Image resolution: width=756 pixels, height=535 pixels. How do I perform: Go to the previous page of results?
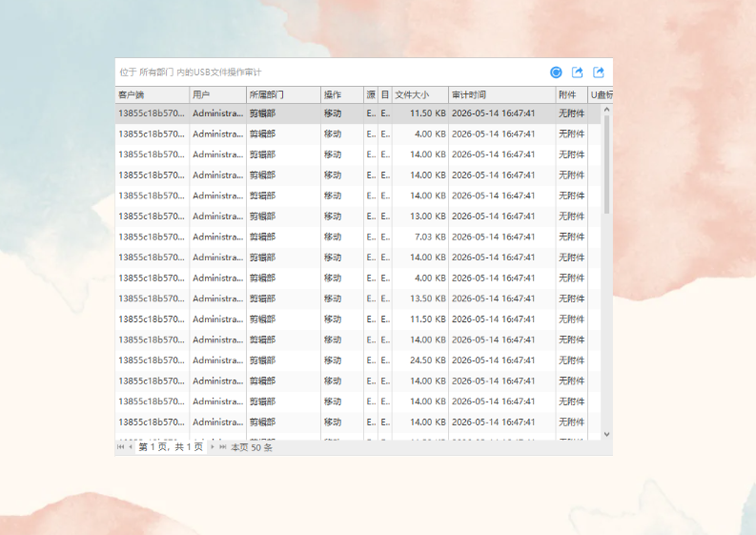coord(131,447)
